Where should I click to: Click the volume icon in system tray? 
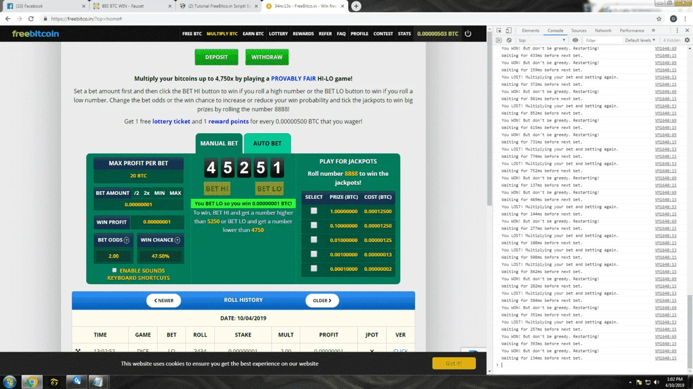tap(656, 382)
